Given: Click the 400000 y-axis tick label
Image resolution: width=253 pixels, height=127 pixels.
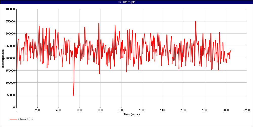Looking at the screenshot, I should point(10,9).
